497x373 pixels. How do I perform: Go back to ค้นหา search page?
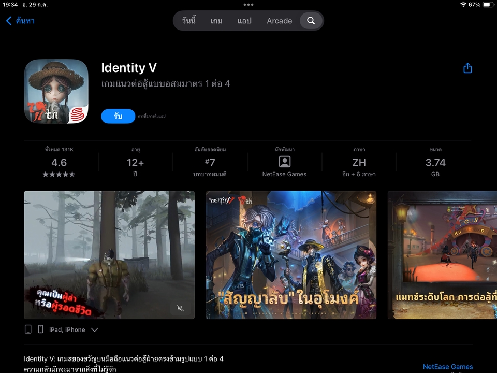20,21
